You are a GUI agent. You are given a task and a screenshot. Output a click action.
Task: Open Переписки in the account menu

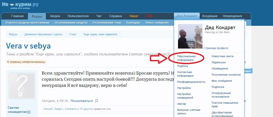[x=219, y=62]
